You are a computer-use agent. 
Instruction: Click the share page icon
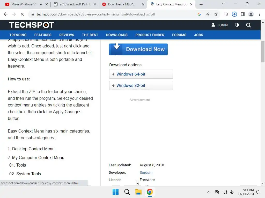[208, 14]
